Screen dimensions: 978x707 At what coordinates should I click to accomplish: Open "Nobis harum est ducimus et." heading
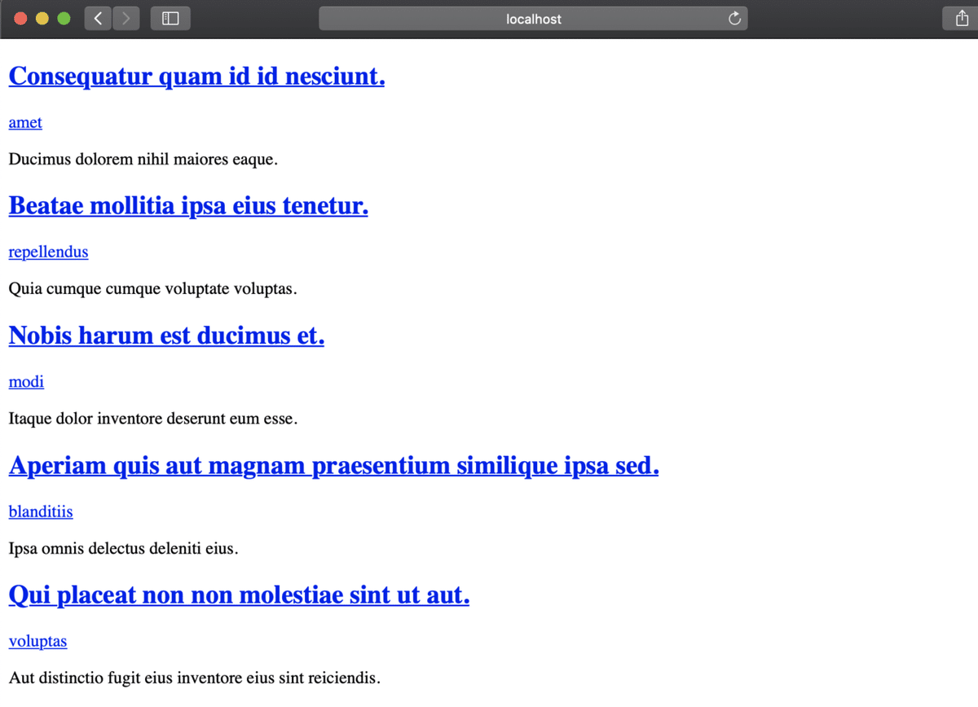pyautogui.click(x=166, y=336)
